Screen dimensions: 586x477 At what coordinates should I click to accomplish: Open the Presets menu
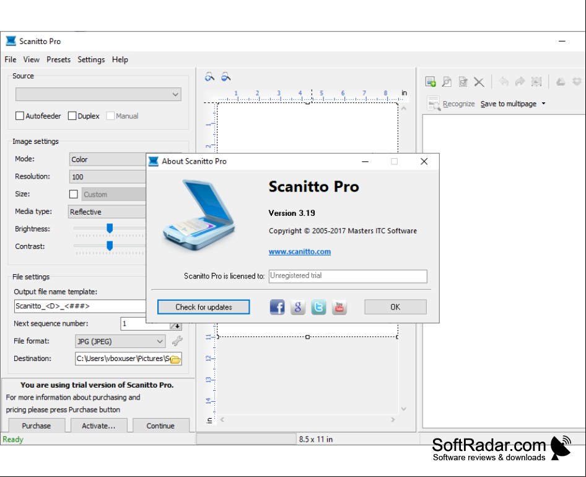[x=58, y=60]
